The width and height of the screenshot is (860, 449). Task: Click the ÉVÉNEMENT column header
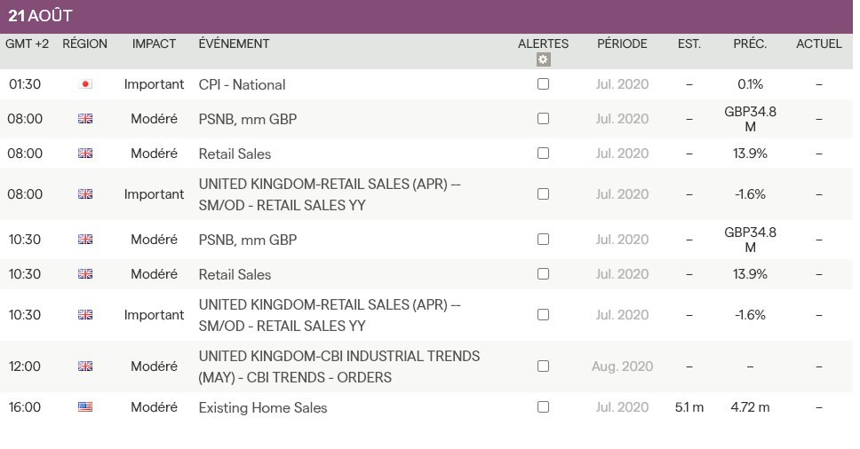coord(234,43)
